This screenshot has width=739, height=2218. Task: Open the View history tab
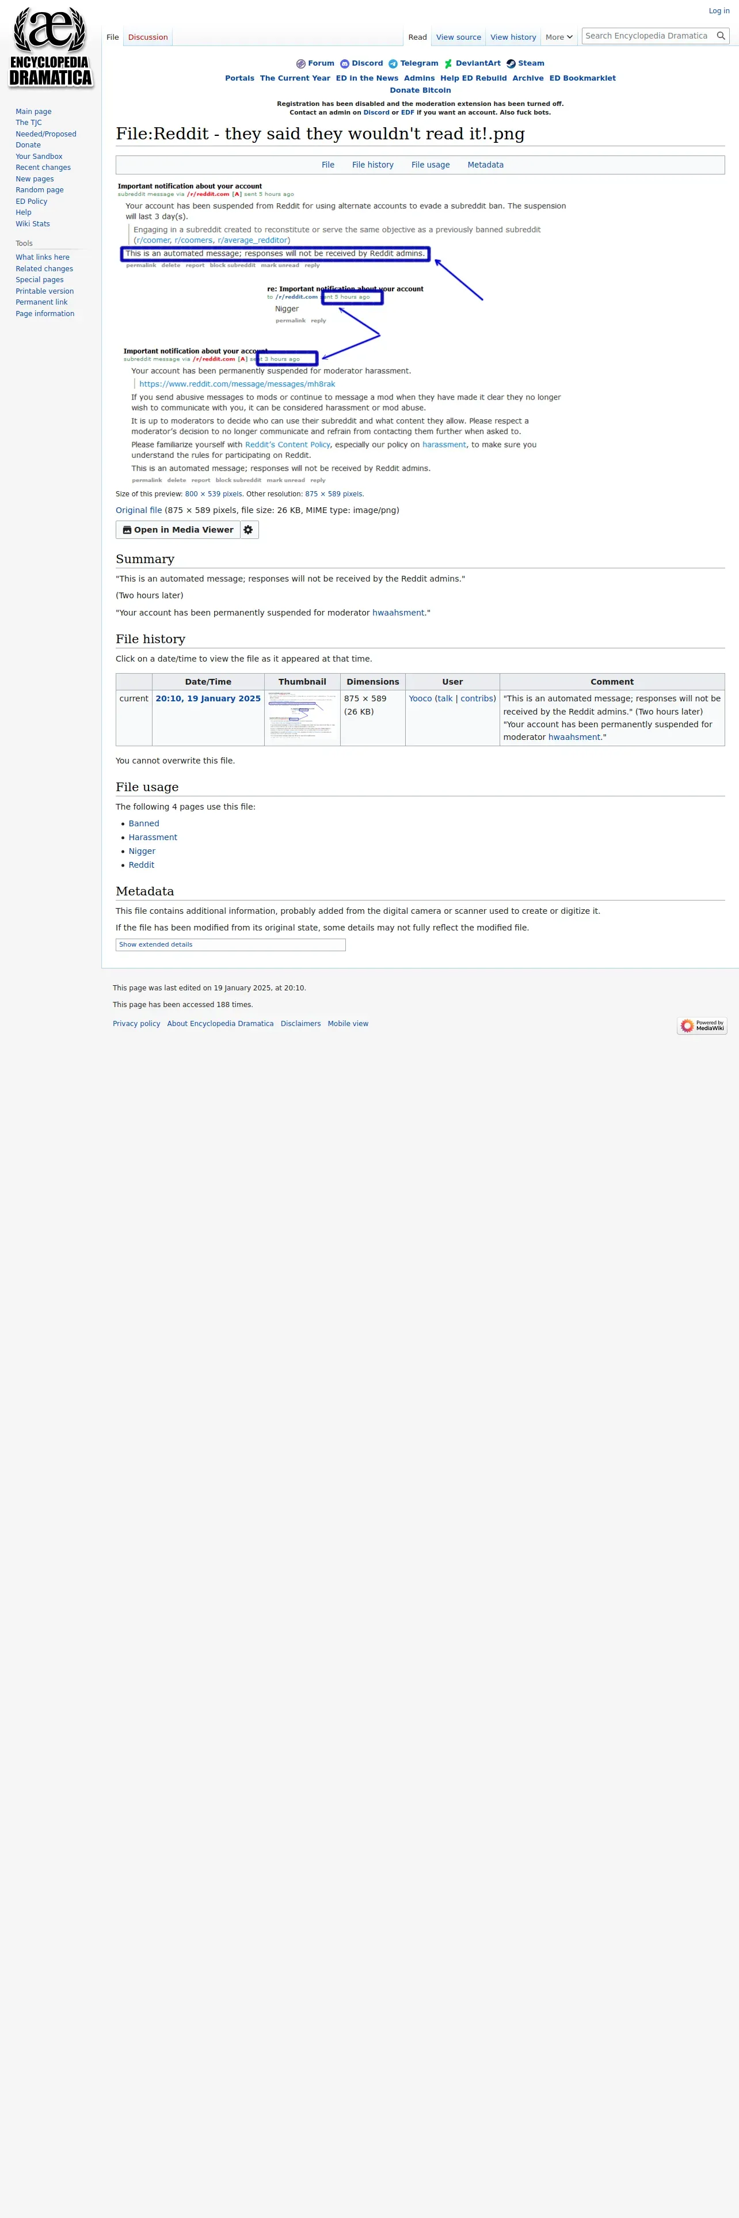513,37
